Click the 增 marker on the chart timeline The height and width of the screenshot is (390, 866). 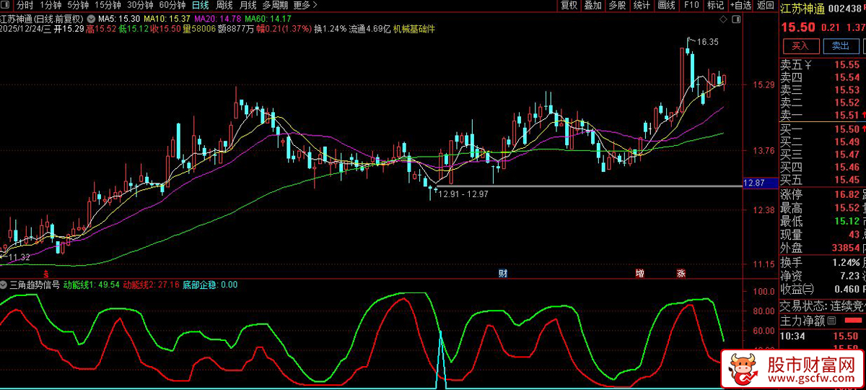639,274
